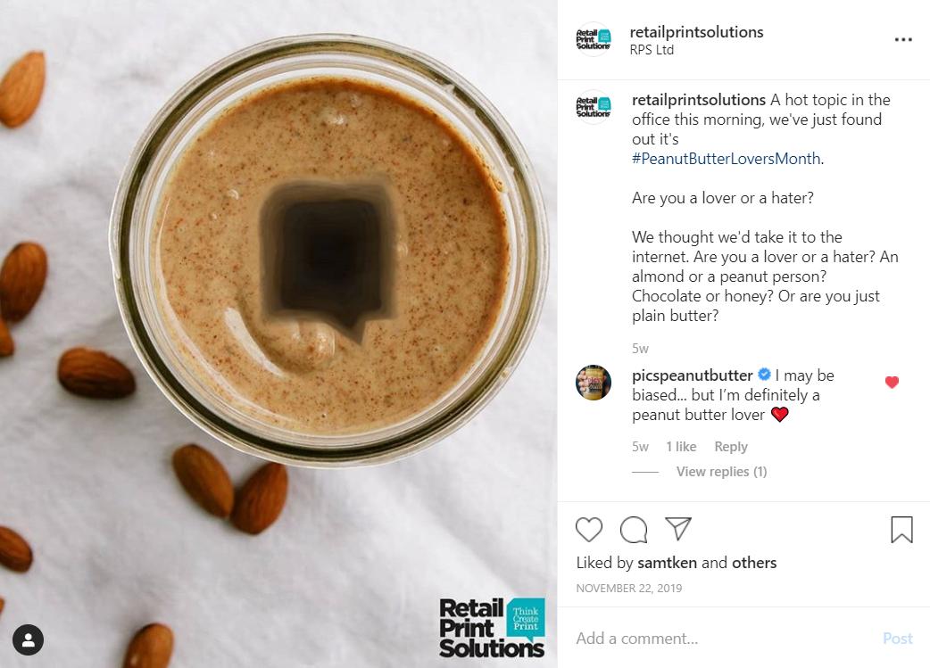Focus the Add a comment field
The width and height of the screenshot is (930, 668).
tap(724, 639)
